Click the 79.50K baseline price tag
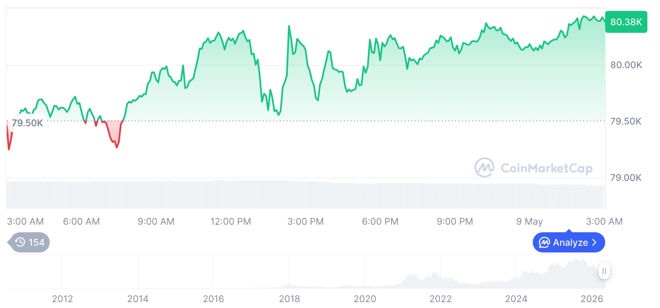Image resolution: width=660 pixels, height=308 pixels. tap(27, 123)
